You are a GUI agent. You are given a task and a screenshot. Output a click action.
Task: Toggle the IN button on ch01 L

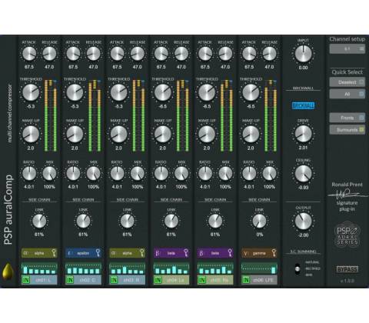[26, 280]
